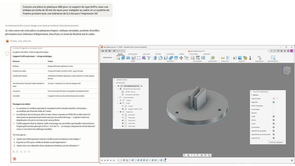Expand the Vues nommées folder

coord(118,97)
